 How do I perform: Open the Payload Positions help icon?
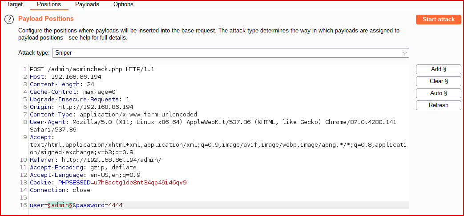[x=9, y=20]
